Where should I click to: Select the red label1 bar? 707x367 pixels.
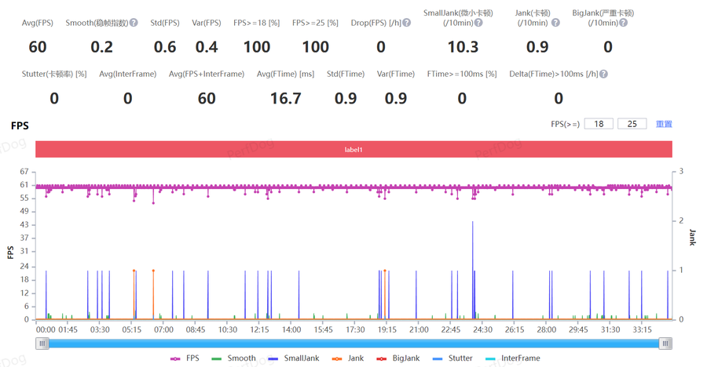(x=353, y=149)
